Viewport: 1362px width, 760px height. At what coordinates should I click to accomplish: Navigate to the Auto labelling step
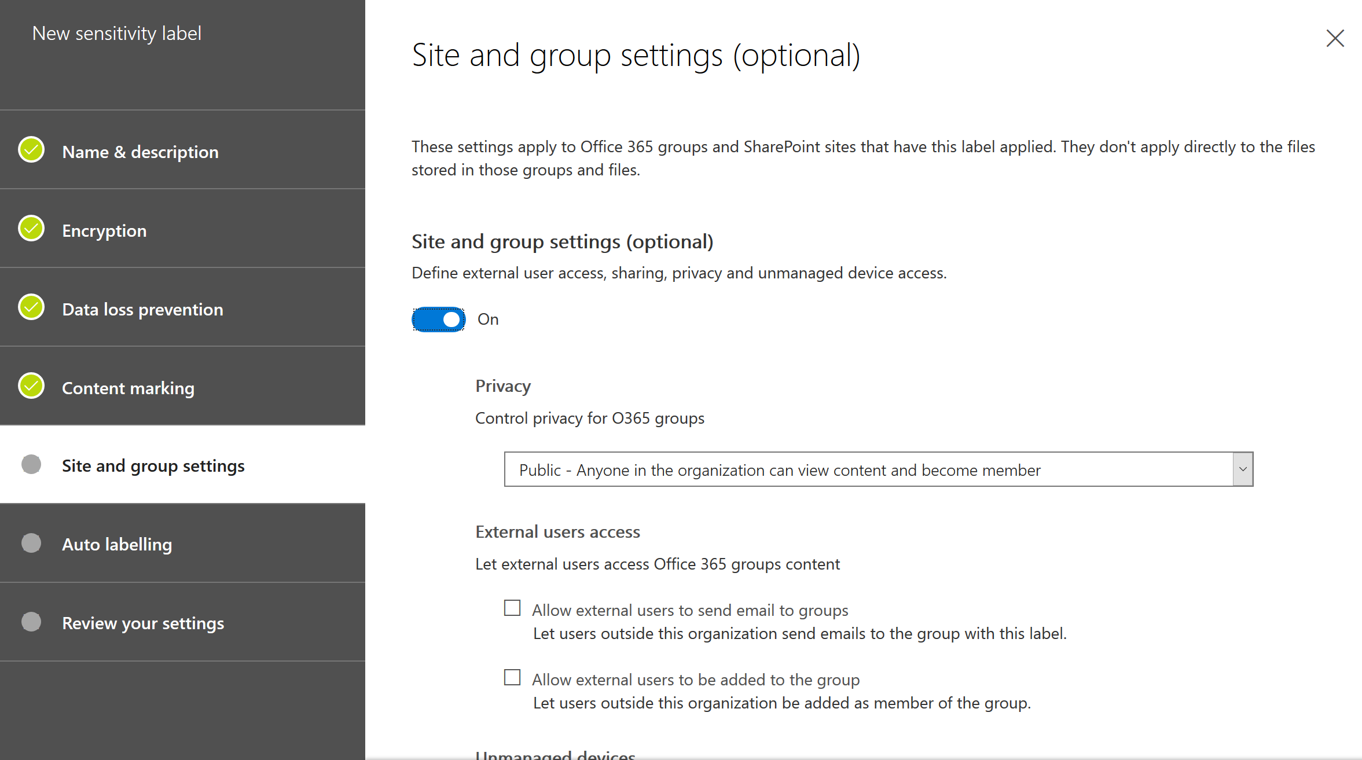(116, 543)
